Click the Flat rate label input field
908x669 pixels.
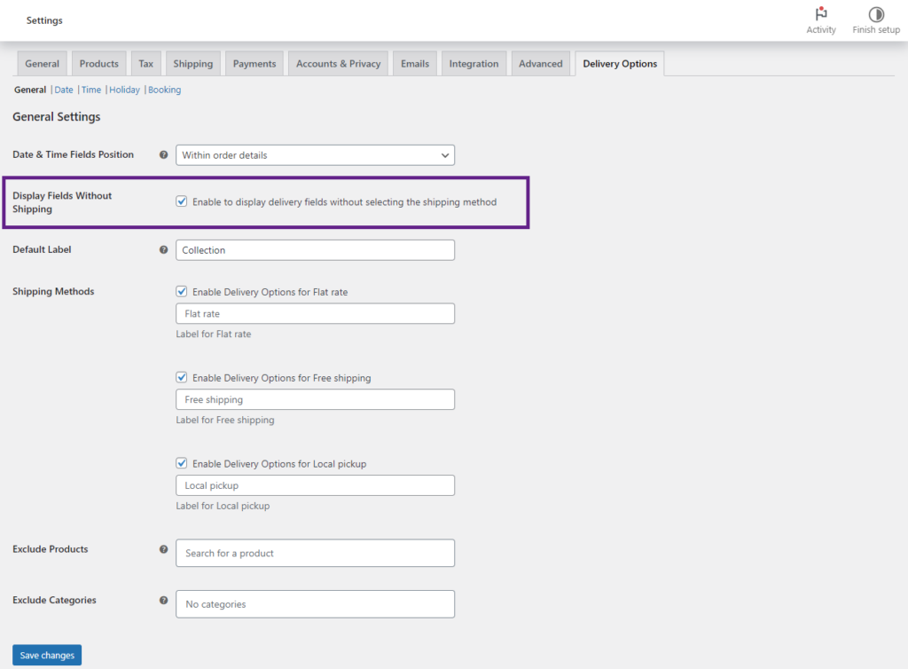pyautogui.click(x=315, y=313)
